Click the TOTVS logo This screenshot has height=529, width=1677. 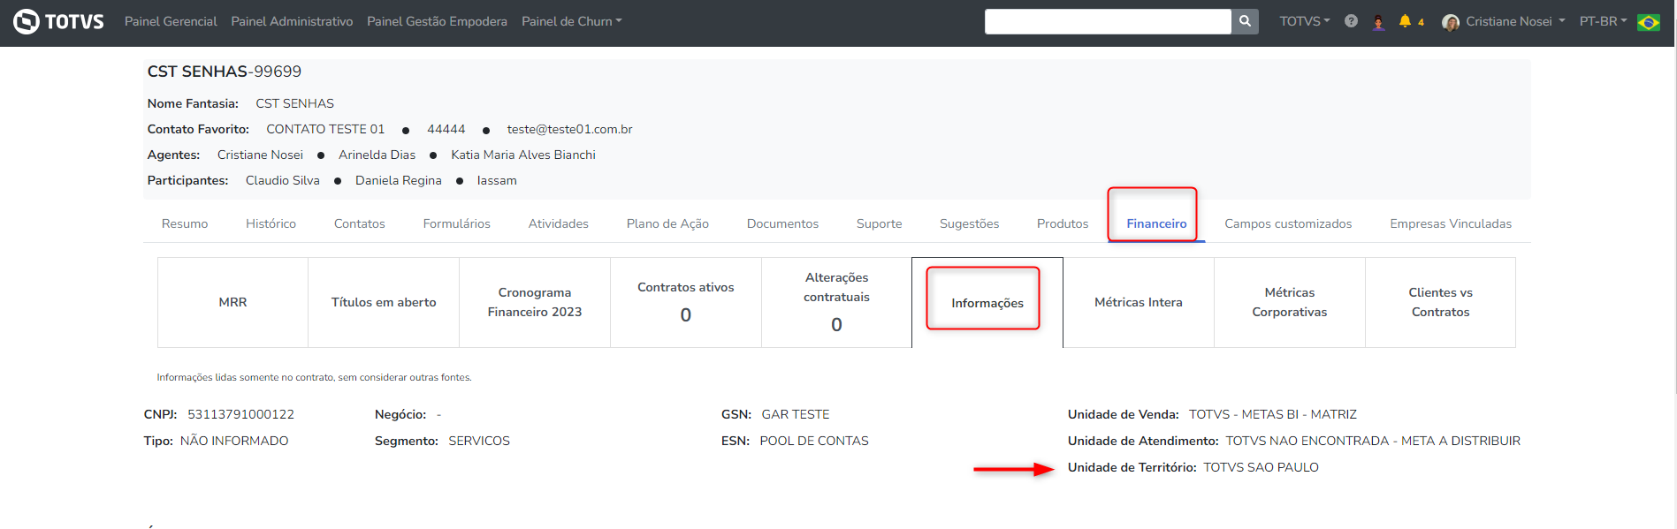[x=58, y=21]
